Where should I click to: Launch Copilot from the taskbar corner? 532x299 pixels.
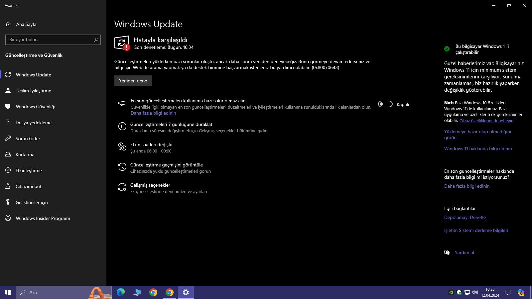click(x=521, y=292)
